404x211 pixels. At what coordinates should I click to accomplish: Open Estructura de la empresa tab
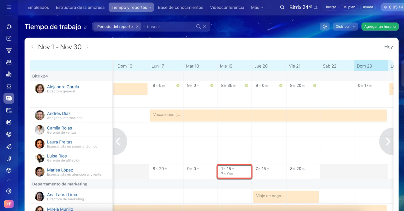[x=80, y=7]
